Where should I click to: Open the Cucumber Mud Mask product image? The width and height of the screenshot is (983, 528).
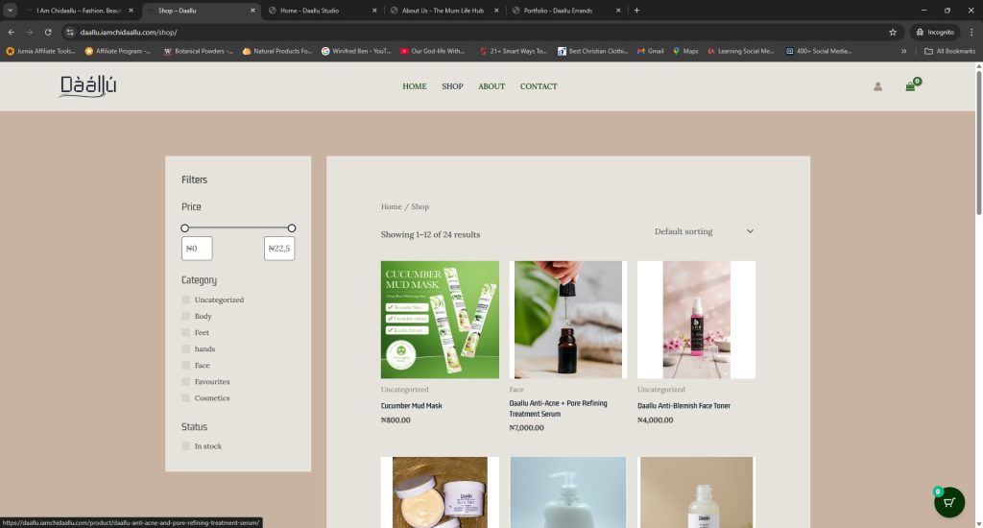pyautogui.click(x=440, y=320)
